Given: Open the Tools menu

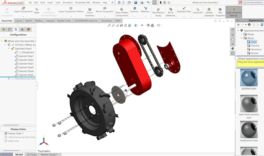Looking at the screenshot, I should point(58,3).
